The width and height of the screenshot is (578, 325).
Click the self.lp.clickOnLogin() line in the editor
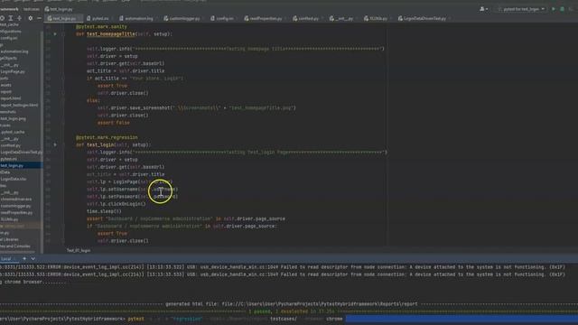click(117, 204)
